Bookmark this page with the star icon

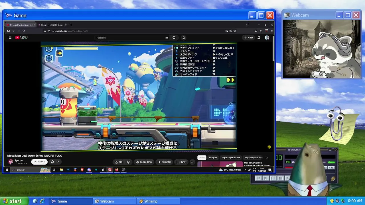pos(235,31)
